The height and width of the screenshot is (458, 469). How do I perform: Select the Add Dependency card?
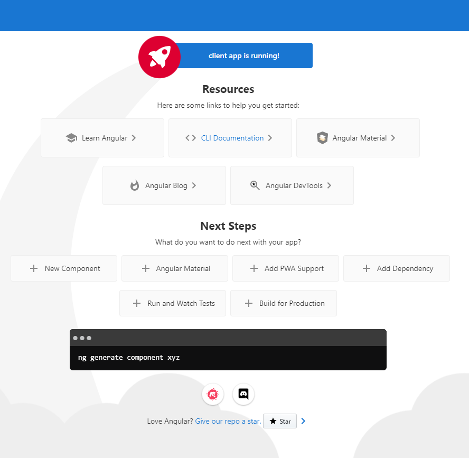click(397, 268)
